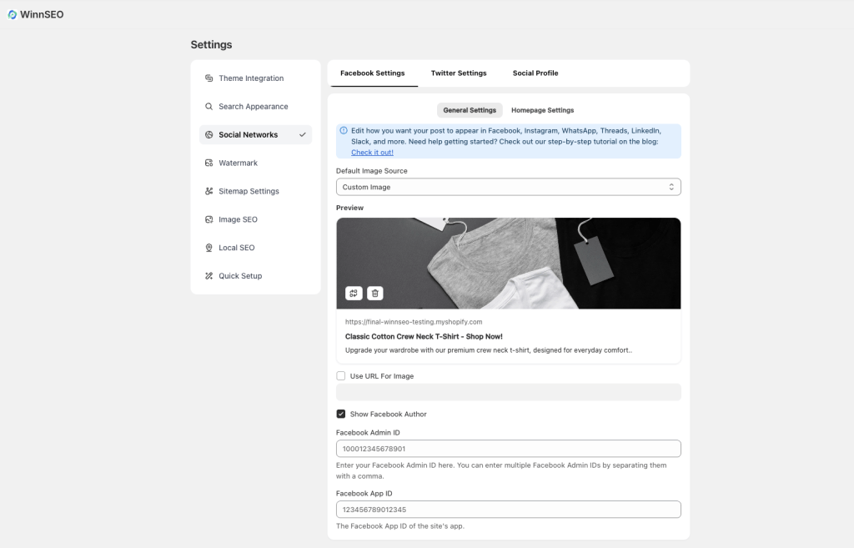This screenshot has width=854, height=548.
Task: Open the Social Profile tab
Action: (535, 73)
